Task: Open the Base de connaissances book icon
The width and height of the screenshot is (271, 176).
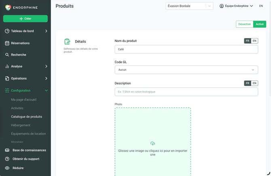Action: coord(7,150)
